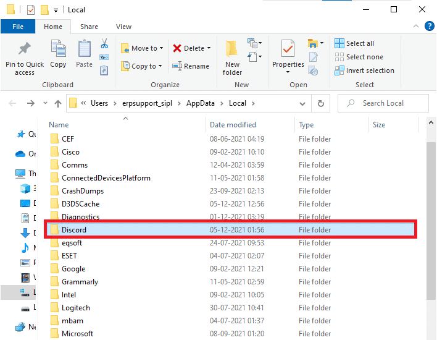The width and height of the screenshot is (437, 340).
Task: Click the Cut scissors icon
Action: coord(104,43)
